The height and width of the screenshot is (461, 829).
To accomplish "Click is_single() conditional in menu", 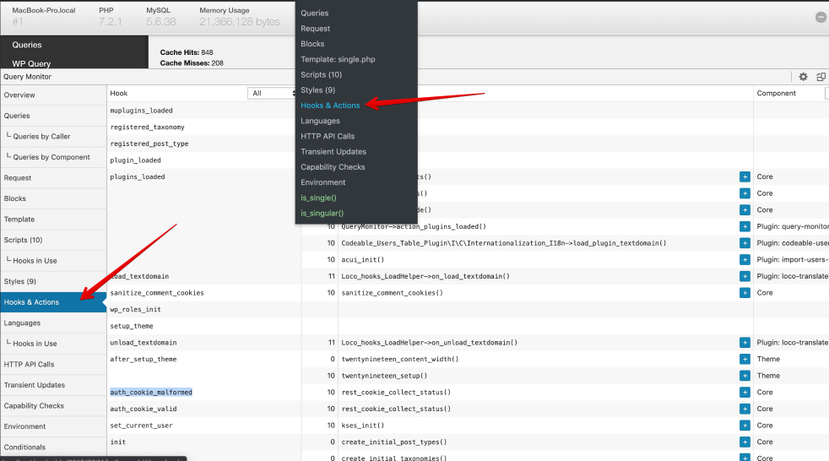I will (x=319, y=198).
